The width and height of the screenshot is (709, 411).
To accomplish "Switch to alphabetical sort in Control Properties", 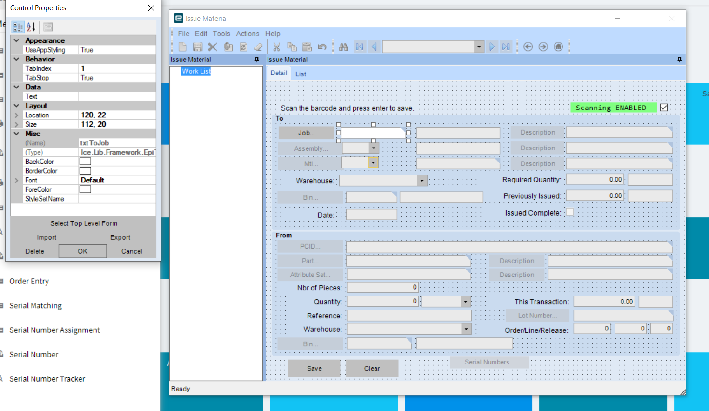I will coord(30,27).
